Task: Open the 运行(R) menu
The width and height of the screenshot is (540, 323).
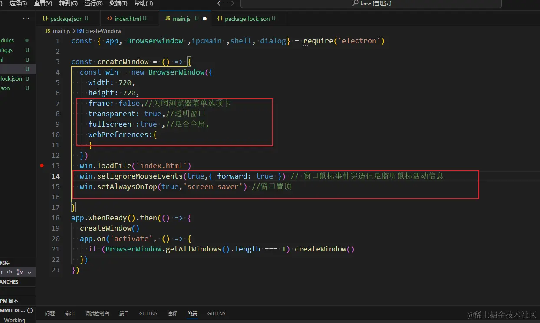Action: pyautogui.click(x=93, y=3)
